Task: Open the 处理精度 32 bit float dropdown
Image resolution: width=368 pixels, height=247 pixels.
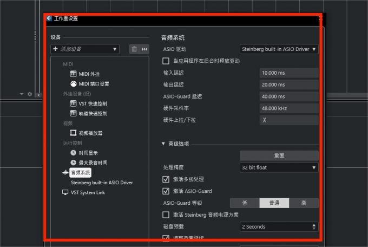Action: [279, 167]
